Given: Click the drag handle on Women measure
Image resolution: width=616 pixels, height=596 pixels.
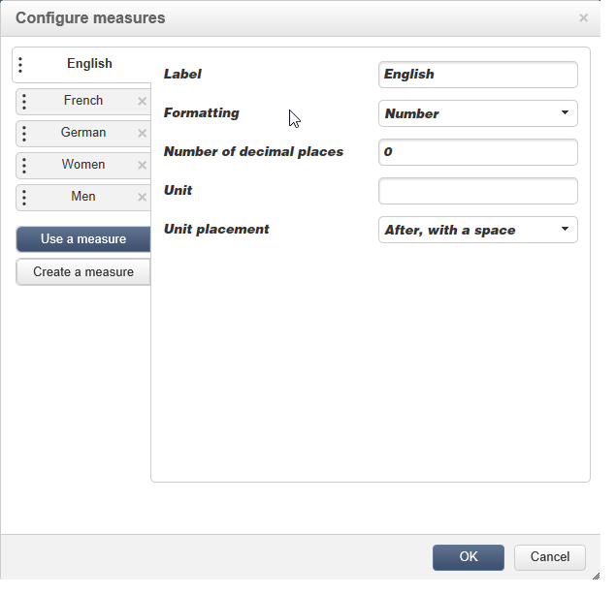Looking at the screenshot, I should click(x=24, y=166).
